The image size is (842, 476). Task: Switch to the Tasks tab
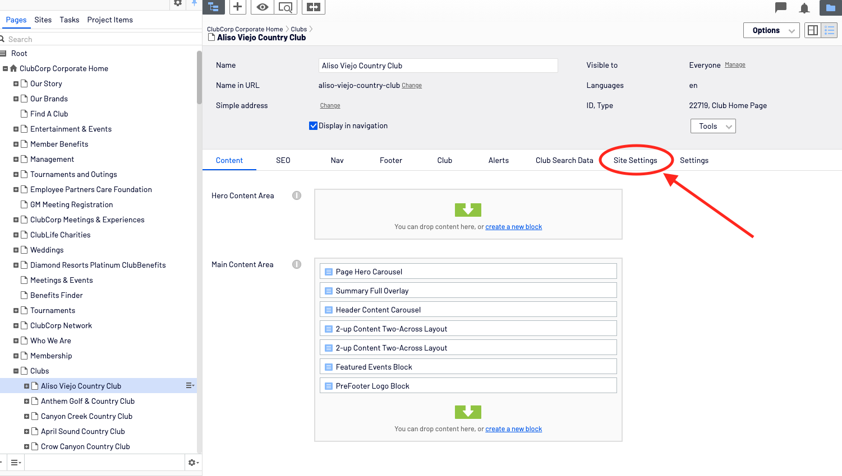point(70,20)
